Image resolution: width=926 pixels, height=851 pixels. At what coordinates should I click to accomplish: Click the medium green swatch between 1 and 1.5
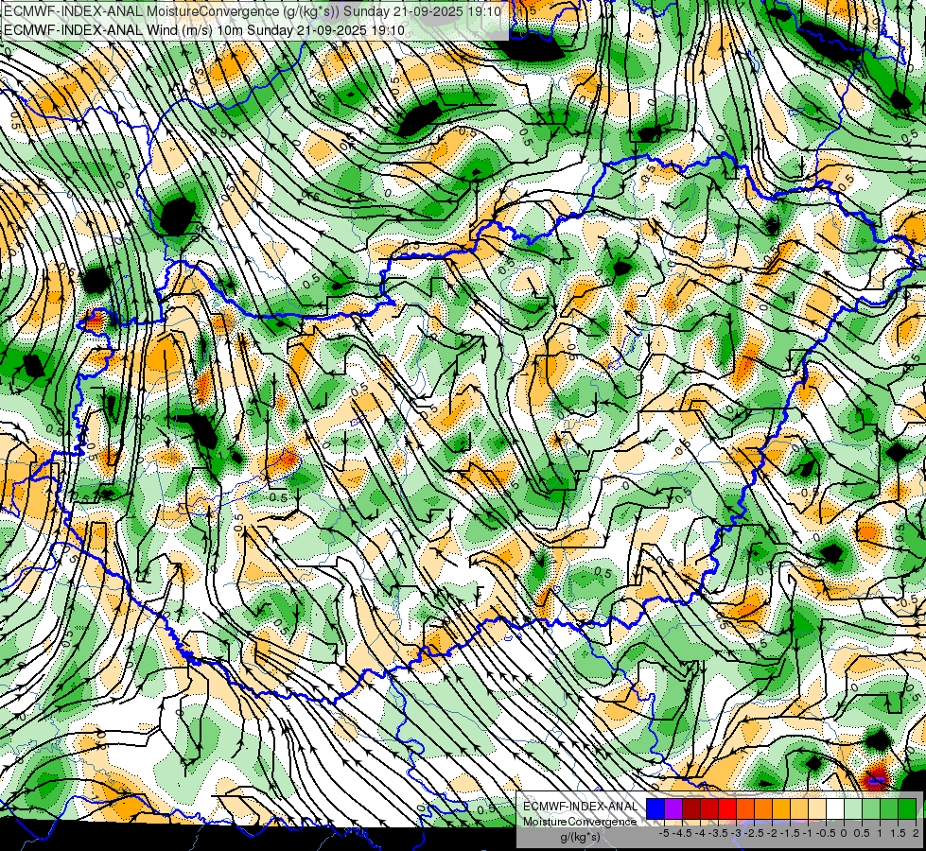[889, 808]
